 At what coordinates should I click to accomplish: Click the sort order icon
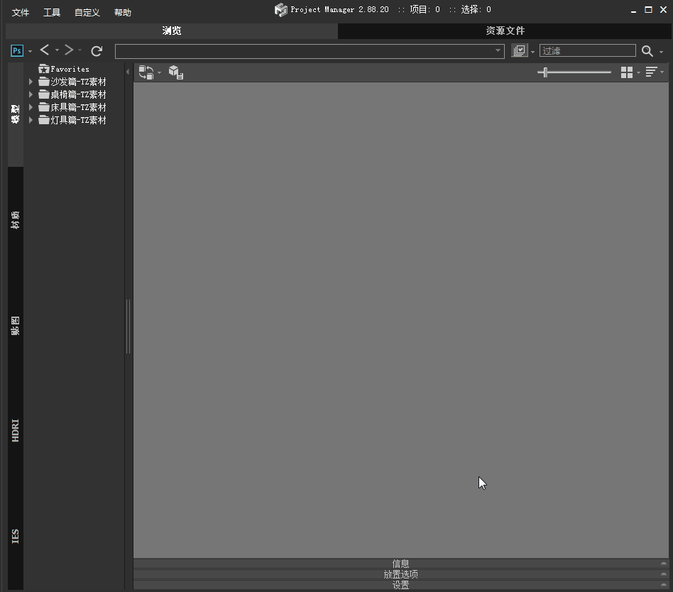pyautogui.click(x=651, y=72)
